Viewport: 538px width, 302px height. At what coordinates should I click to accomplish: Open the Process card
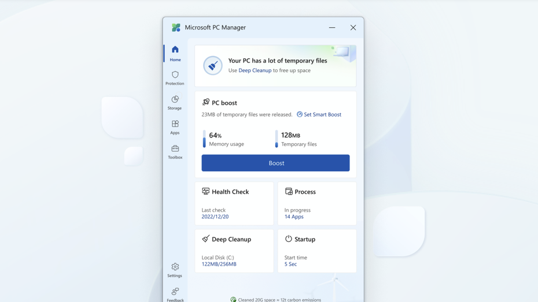(x=304, y=192)
